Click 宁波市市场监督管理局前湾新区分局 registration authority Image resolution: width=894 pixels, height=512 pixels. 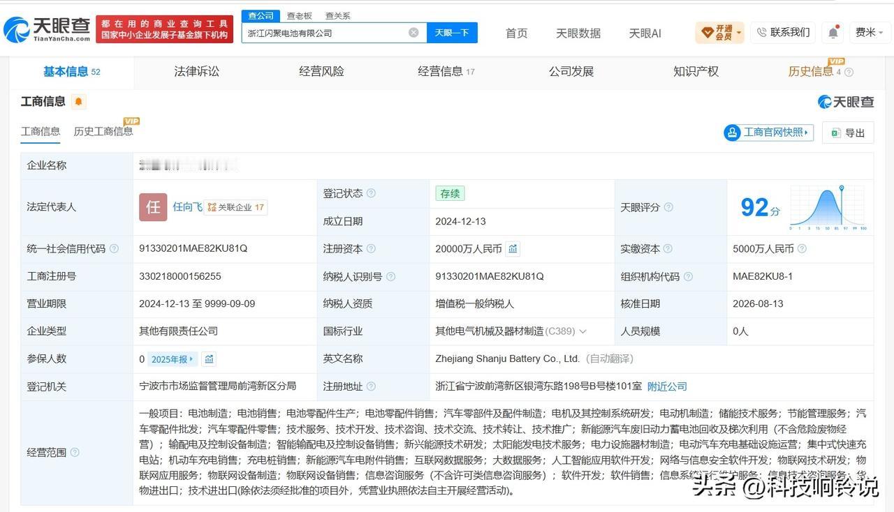point(218,386)
